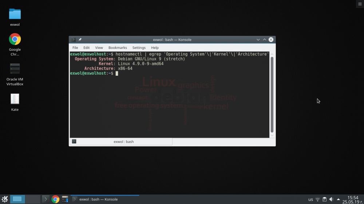Open the audio volume applet
The image size is (364, 204).
(x=331, y=199)
